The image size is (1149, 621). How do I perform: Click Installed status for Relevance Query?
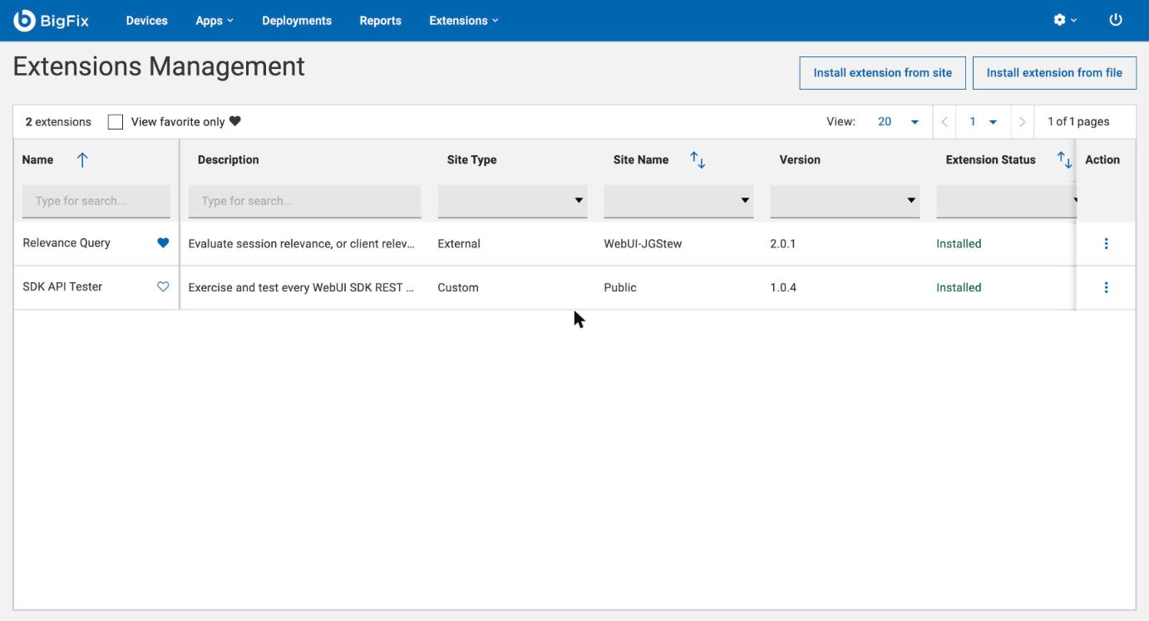pos(959,244)
